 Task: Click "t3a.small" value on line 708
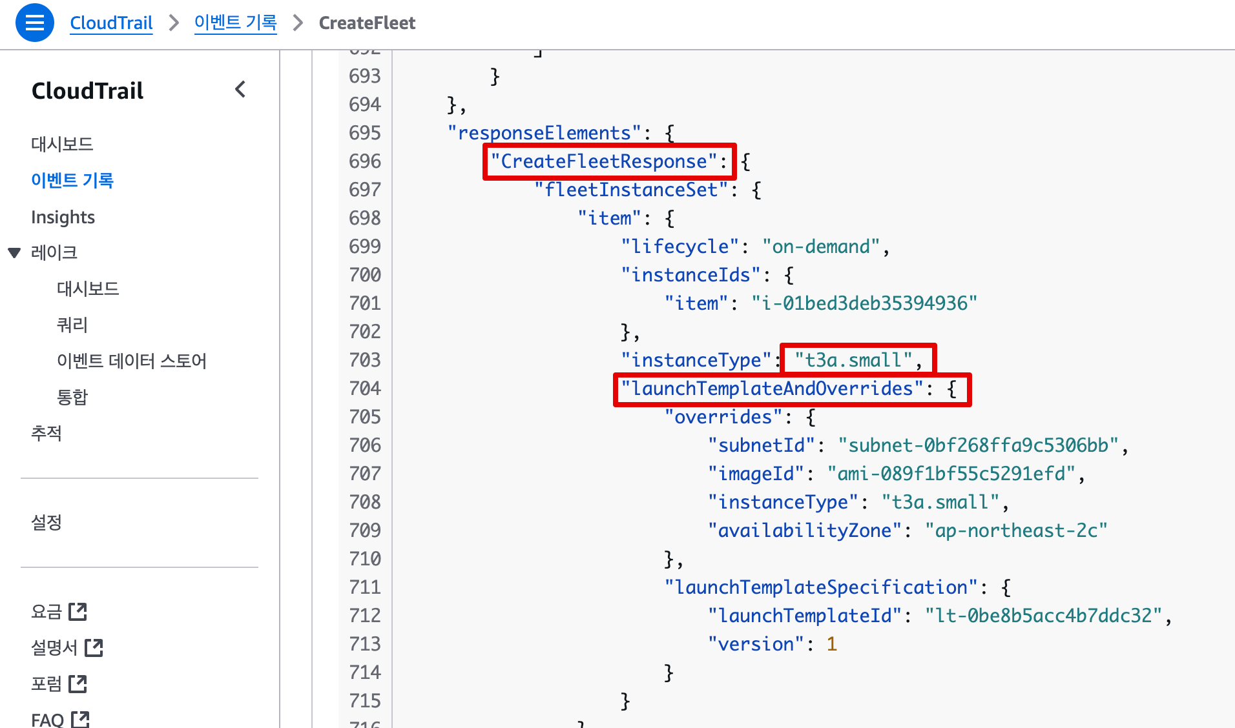[940, 502]
